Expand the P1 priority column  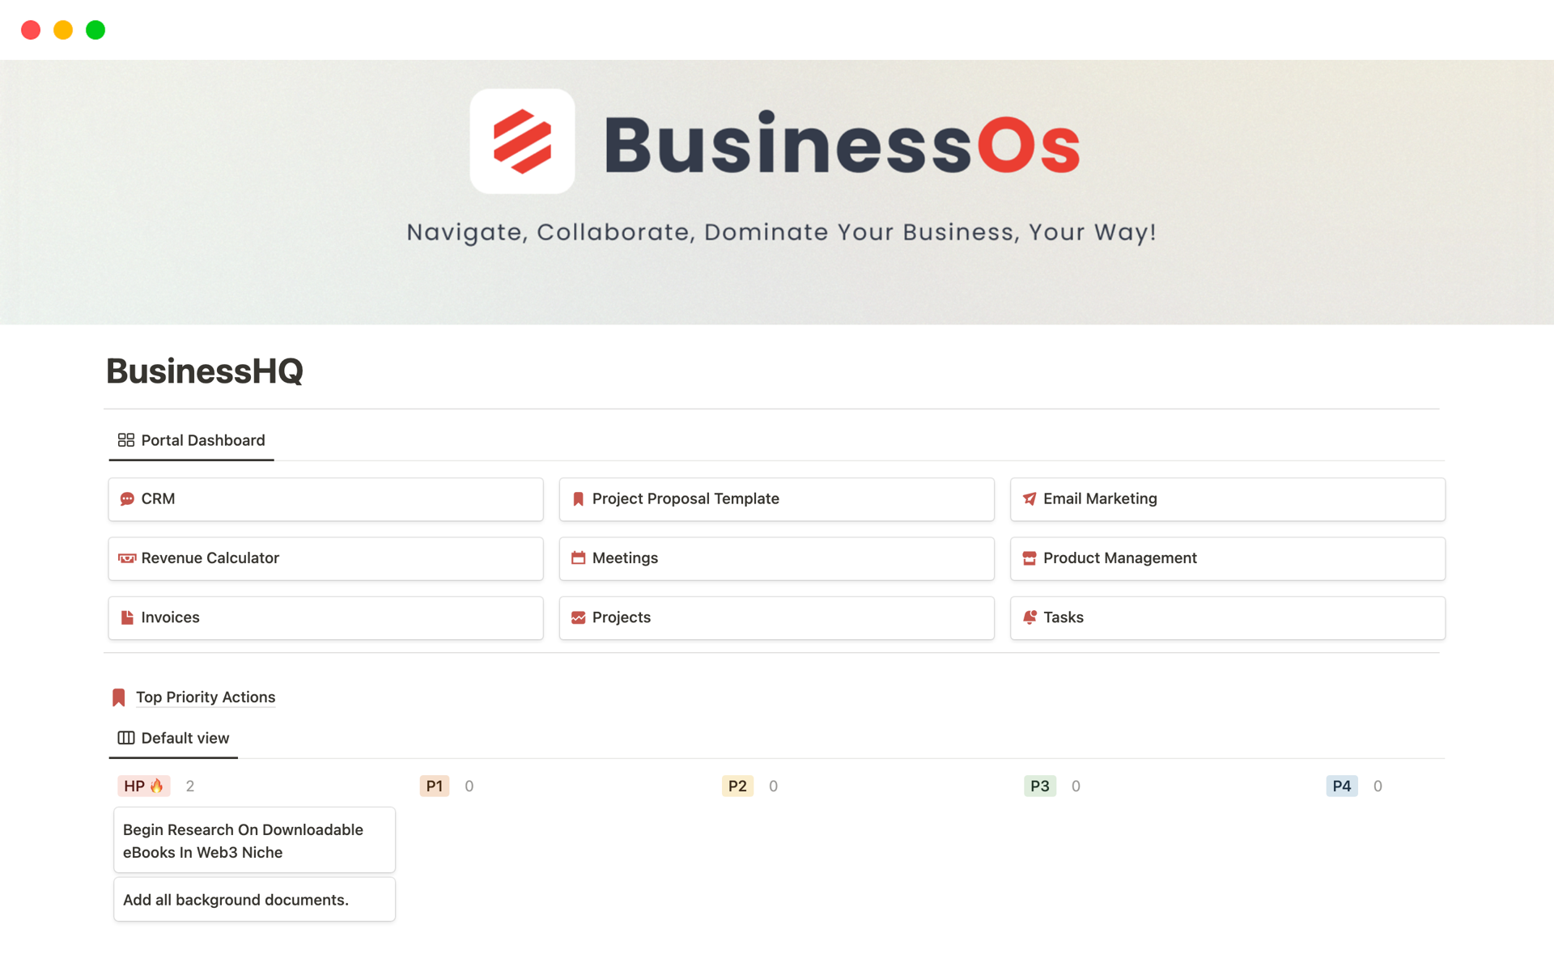(434, 786)
